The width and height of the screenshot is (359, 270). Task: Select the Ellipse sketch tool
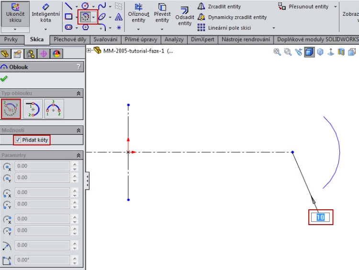pyautogui.click(x=102, y=17)
